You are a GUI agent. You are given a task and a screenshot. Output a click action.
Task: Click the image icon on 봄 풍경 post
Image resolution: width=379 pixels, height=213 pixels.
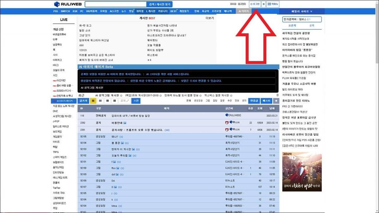click(123, 143)
